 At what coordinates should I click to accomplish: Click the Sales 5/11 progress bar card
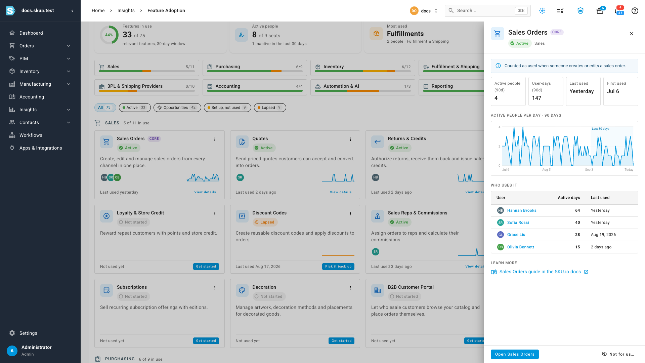147,68
